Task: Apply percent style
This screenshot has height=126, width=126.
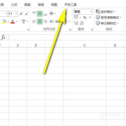Action: [85, 17]
